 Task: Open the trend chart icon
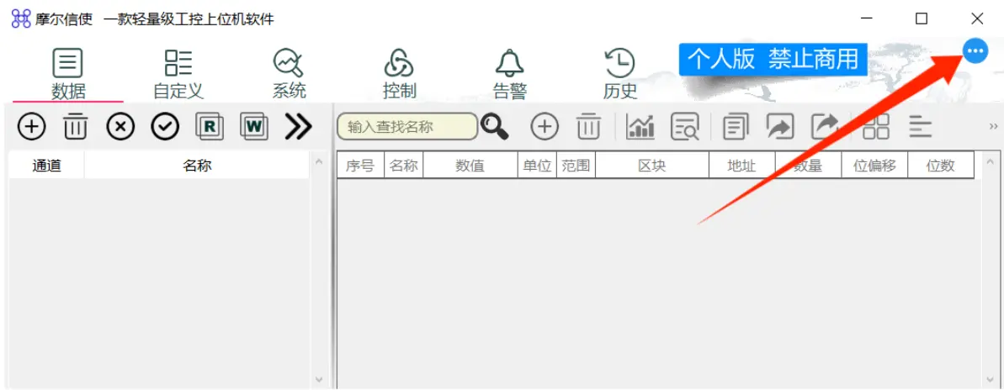tap(640, 127)
